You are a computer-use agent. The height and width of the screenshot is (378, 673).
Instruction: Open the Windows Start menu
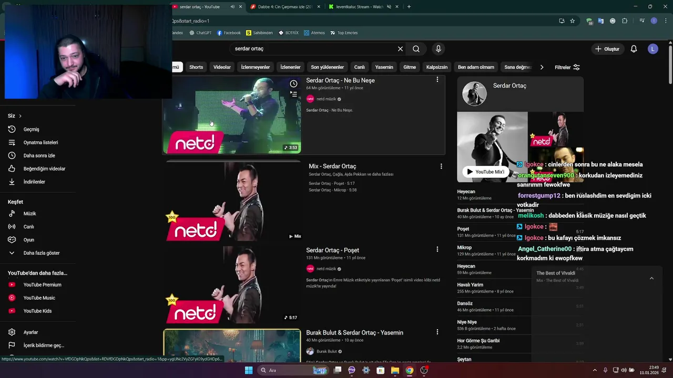tap(249, 370)
